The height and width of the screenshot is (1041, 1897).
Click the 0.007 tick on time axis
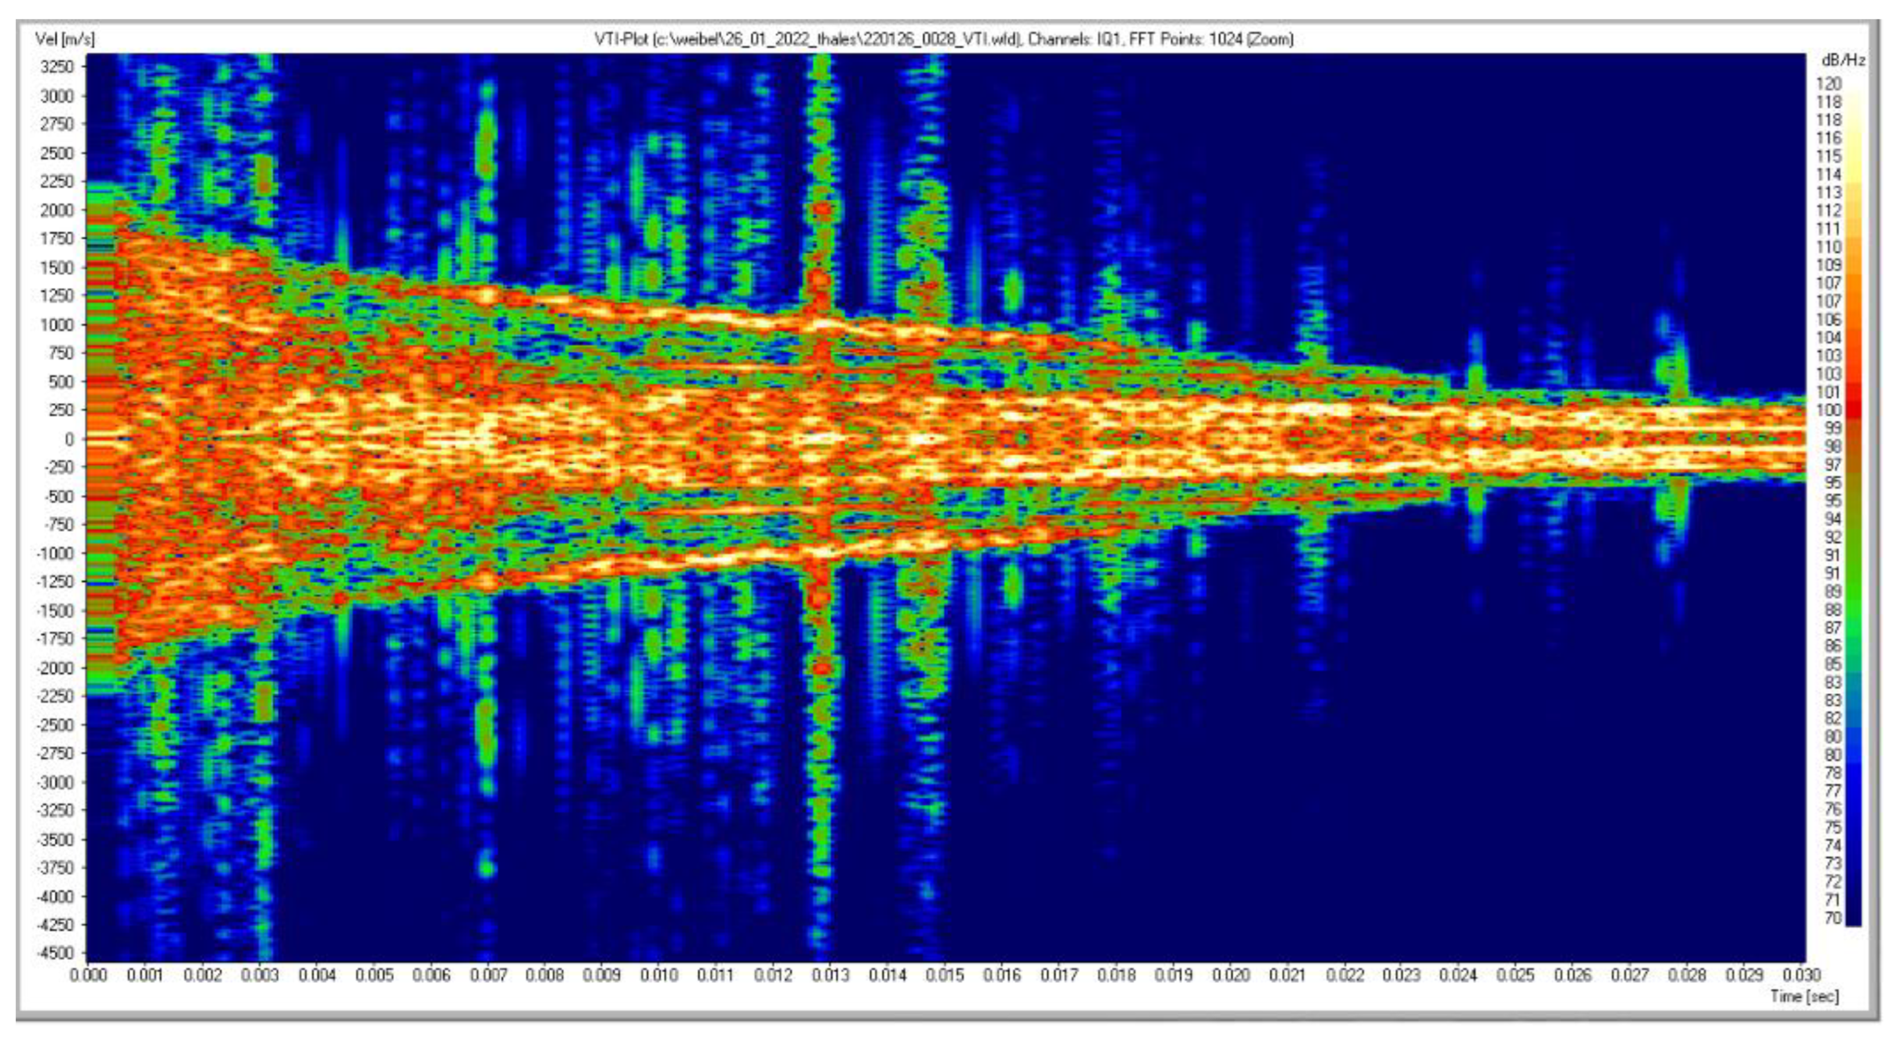pos(488,976)
